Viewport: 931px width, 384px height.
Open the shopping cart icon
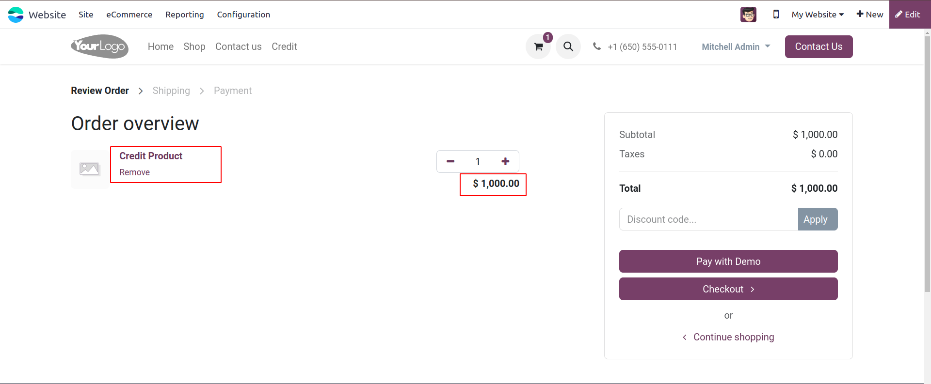[x=538, y=47]
